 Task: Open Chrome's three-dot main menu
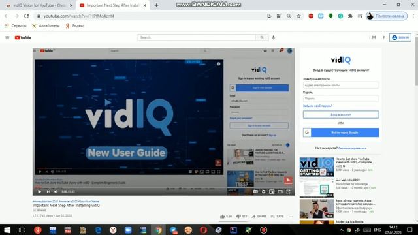413,16
